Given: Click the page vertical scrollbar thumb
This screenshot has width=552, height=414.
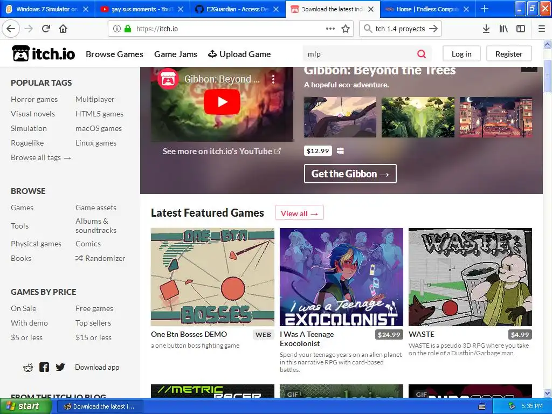Looking at the screenshot, I should 547,77.
